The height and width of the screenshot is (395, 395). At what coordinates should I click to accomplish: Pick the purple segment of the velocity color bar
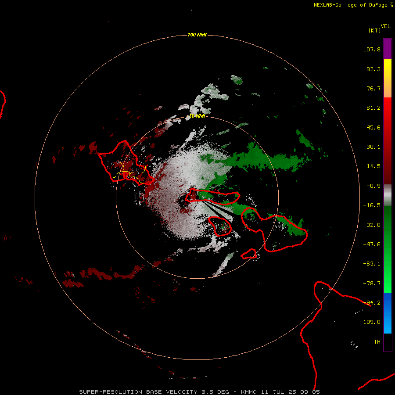(x=388, y=49)
